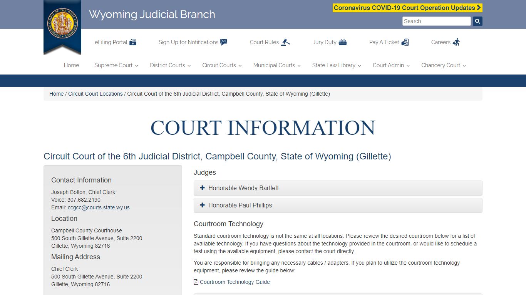This screenshot has height=295, width=526.
Task: Click the Judges heading
Action: (205, 172)
